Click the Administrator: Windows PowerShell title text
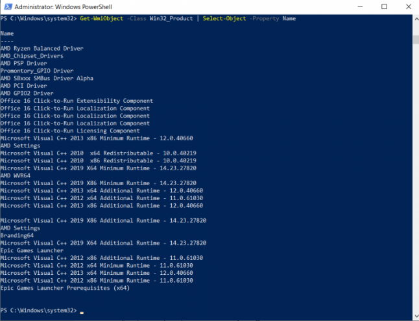Screen dimensions: 419x321 click(x=63, y=7)
